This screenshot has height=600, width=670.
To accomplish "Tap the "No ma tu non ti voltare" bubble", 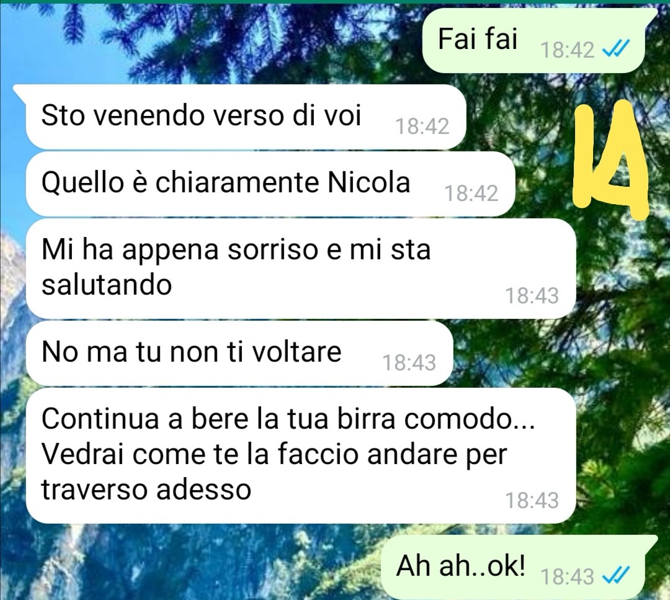I will tap(239, 354).
